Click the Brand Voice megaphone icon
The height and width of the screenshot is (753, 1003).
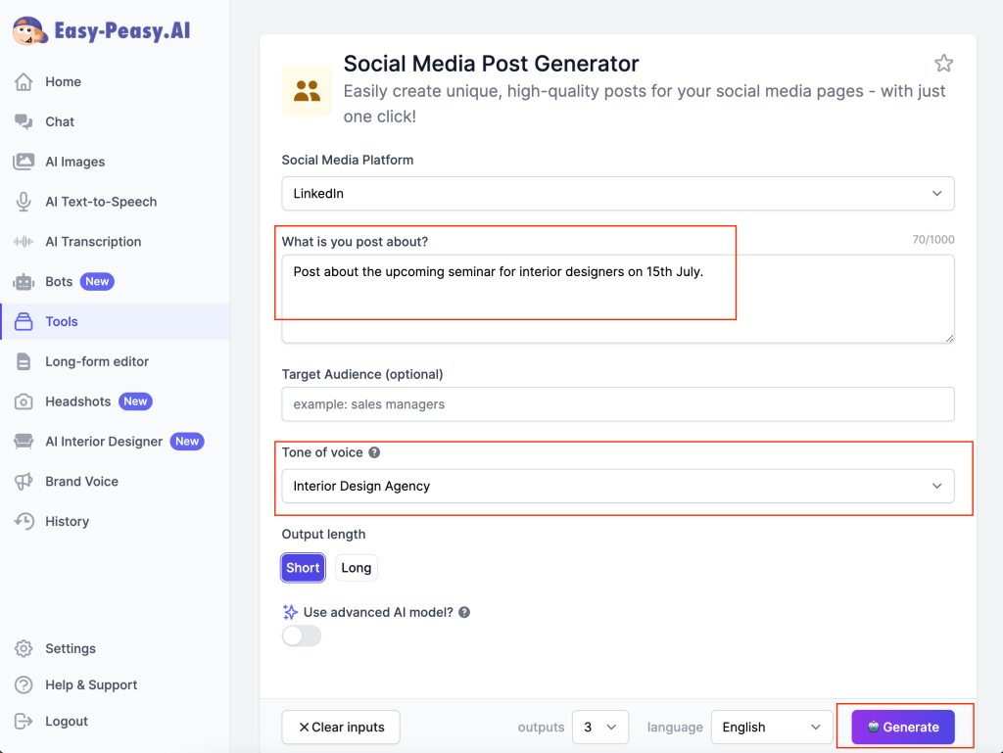(x=24, y=482)
